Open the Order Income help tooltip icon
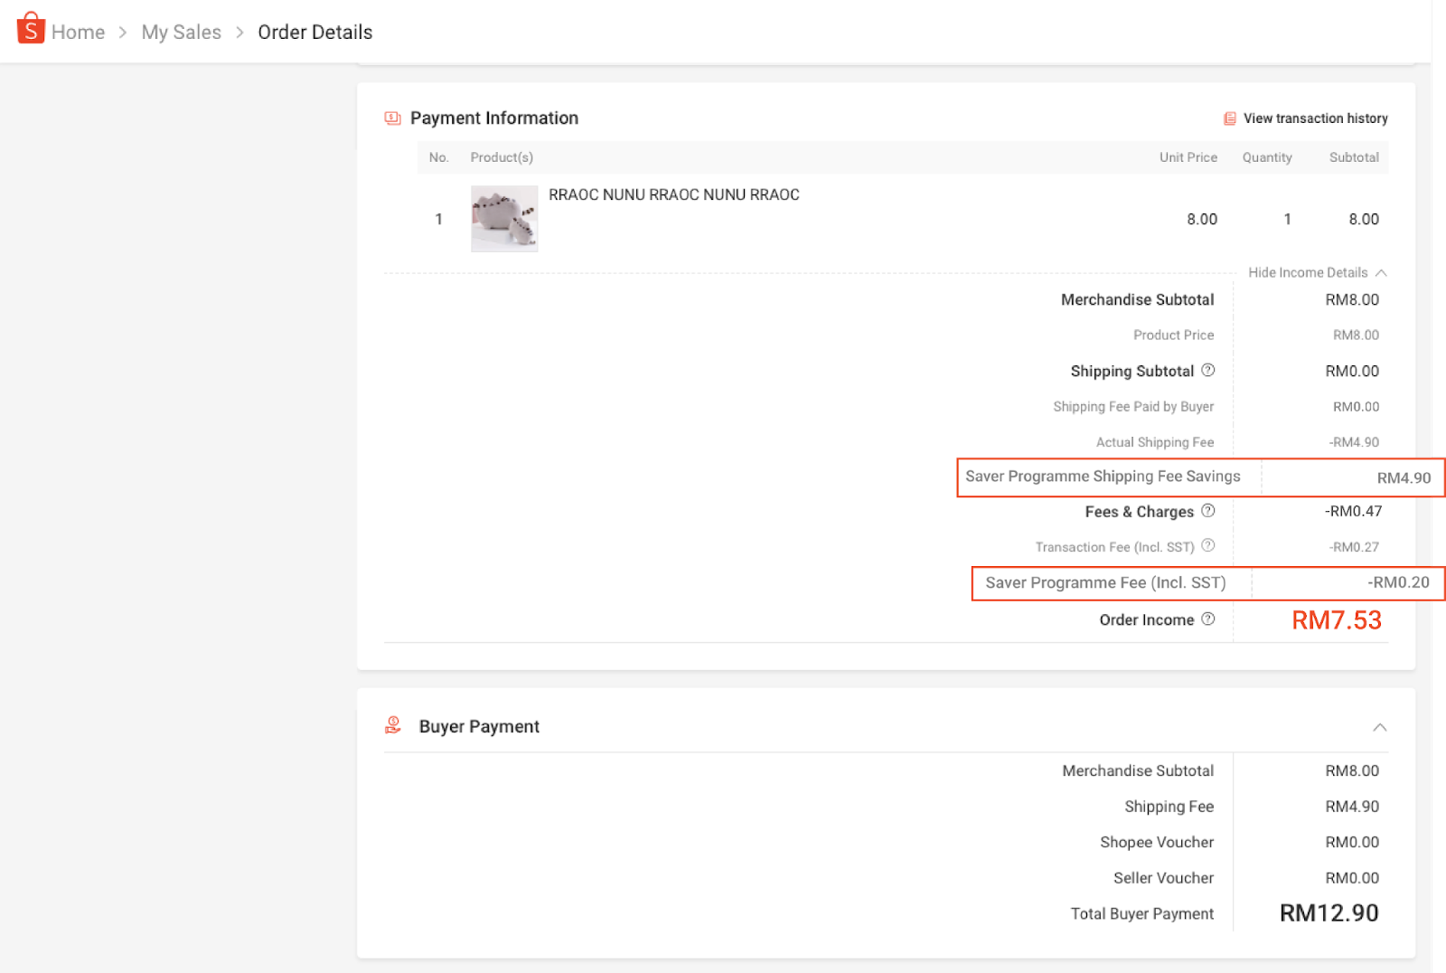Viewport: 1446px width, 973px height. 1208,619
